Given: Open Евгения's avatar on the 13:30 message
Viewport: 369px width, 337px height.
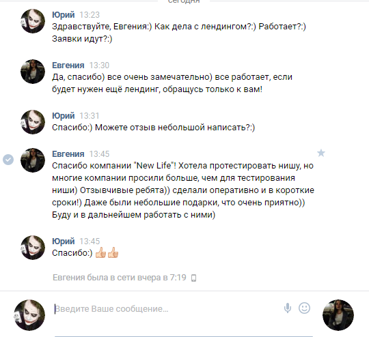Looking at the screenshot, I should (x=33, y=72).
